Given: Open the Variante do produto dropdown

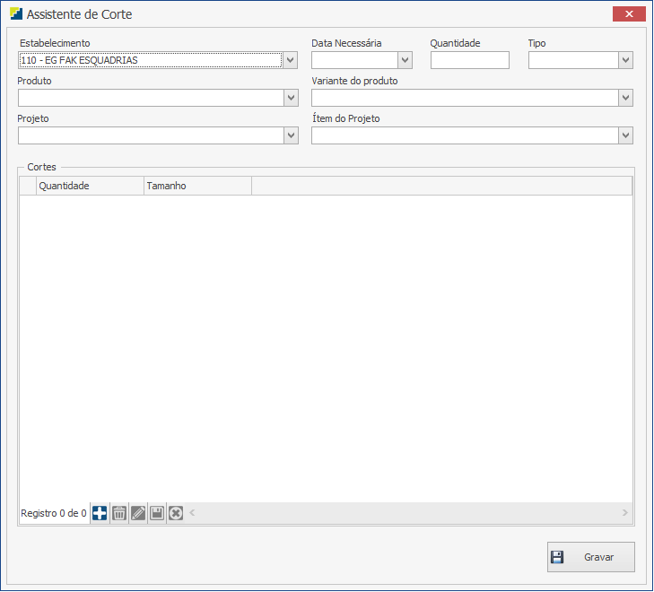Looking at the screenshot, I should click(x=625, y=99).
